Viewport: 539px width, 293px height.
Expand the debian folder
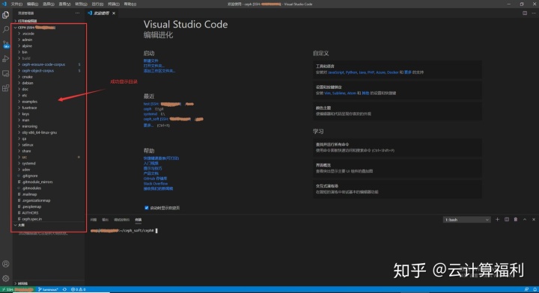tap(48, 83)
